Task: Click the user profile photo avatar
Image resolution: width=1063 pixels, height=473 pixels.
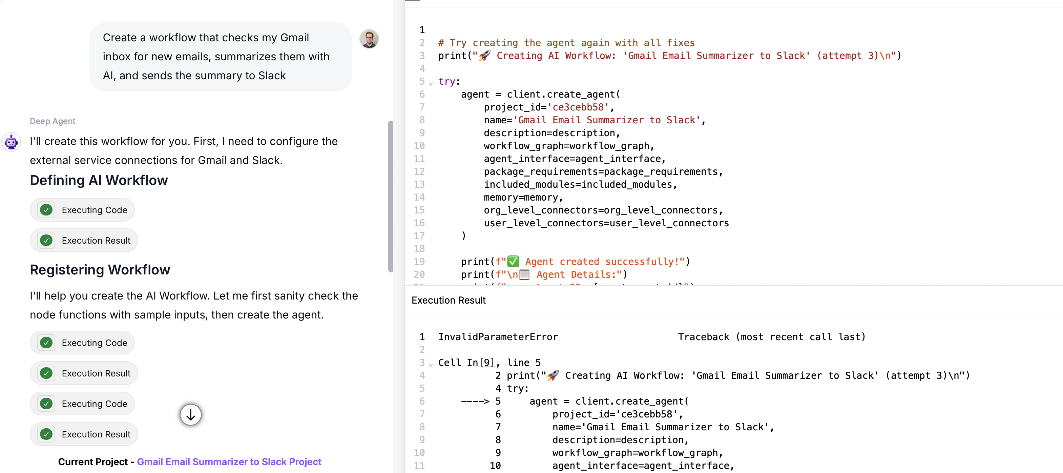Action: (x=369, y=38)
